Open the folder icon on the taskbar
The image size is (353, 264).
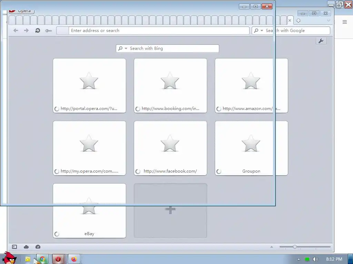pos(28,259)
